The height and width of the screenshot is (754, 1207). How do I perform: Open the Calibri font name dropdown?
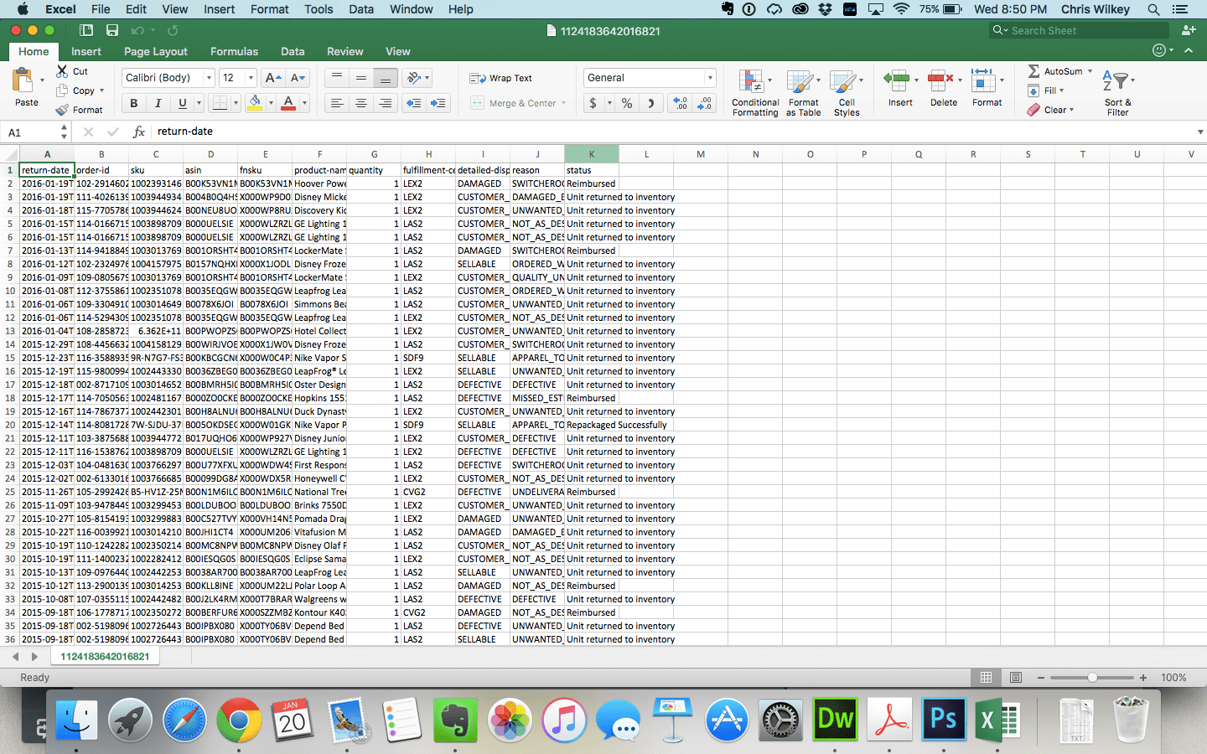209,78
